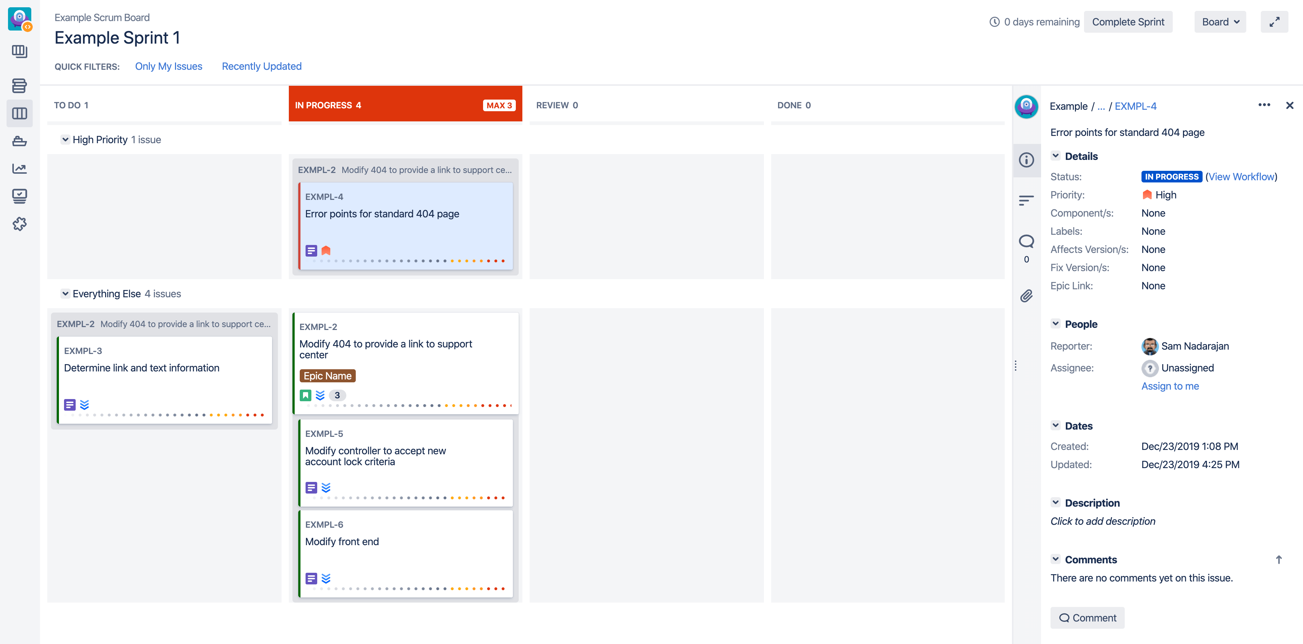1303x644 pixels.
Task: Open Reports chart icon in sidebar
Action: coord(19,168)
